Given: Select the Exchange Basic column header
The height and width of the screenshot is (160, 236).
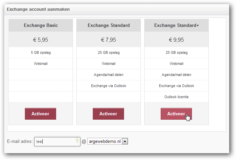Looking at the screenshot, I should coord(41,25).
